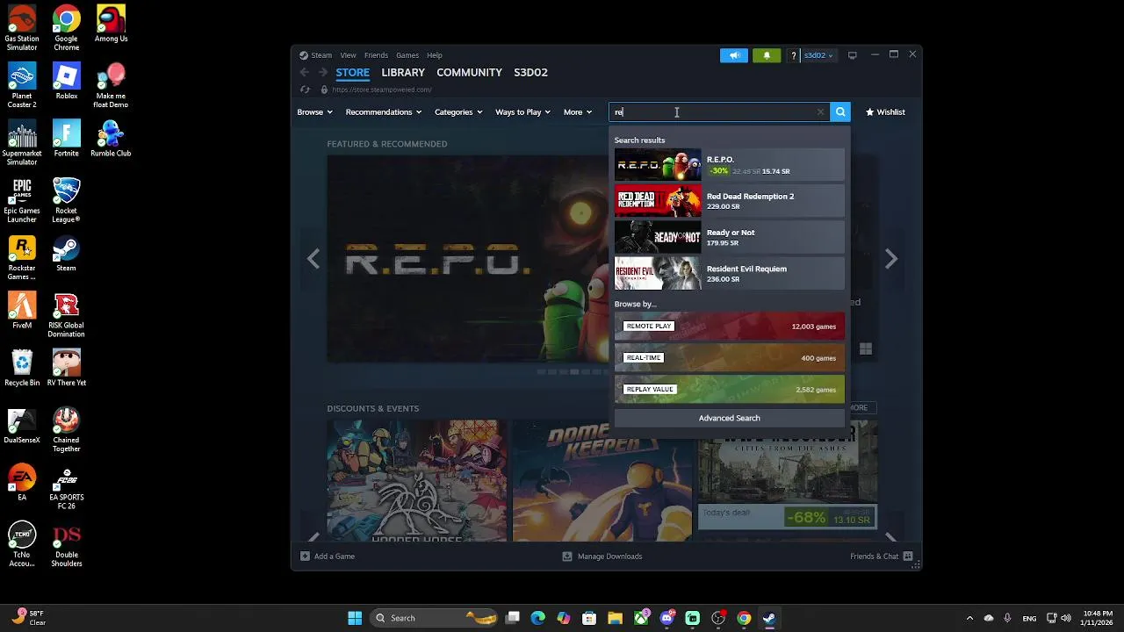Expand the Categories dropdown

[458, 112]
